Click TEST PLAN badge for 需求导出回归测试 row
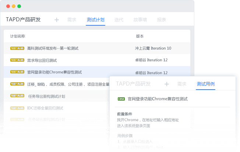 coord(17,60)
